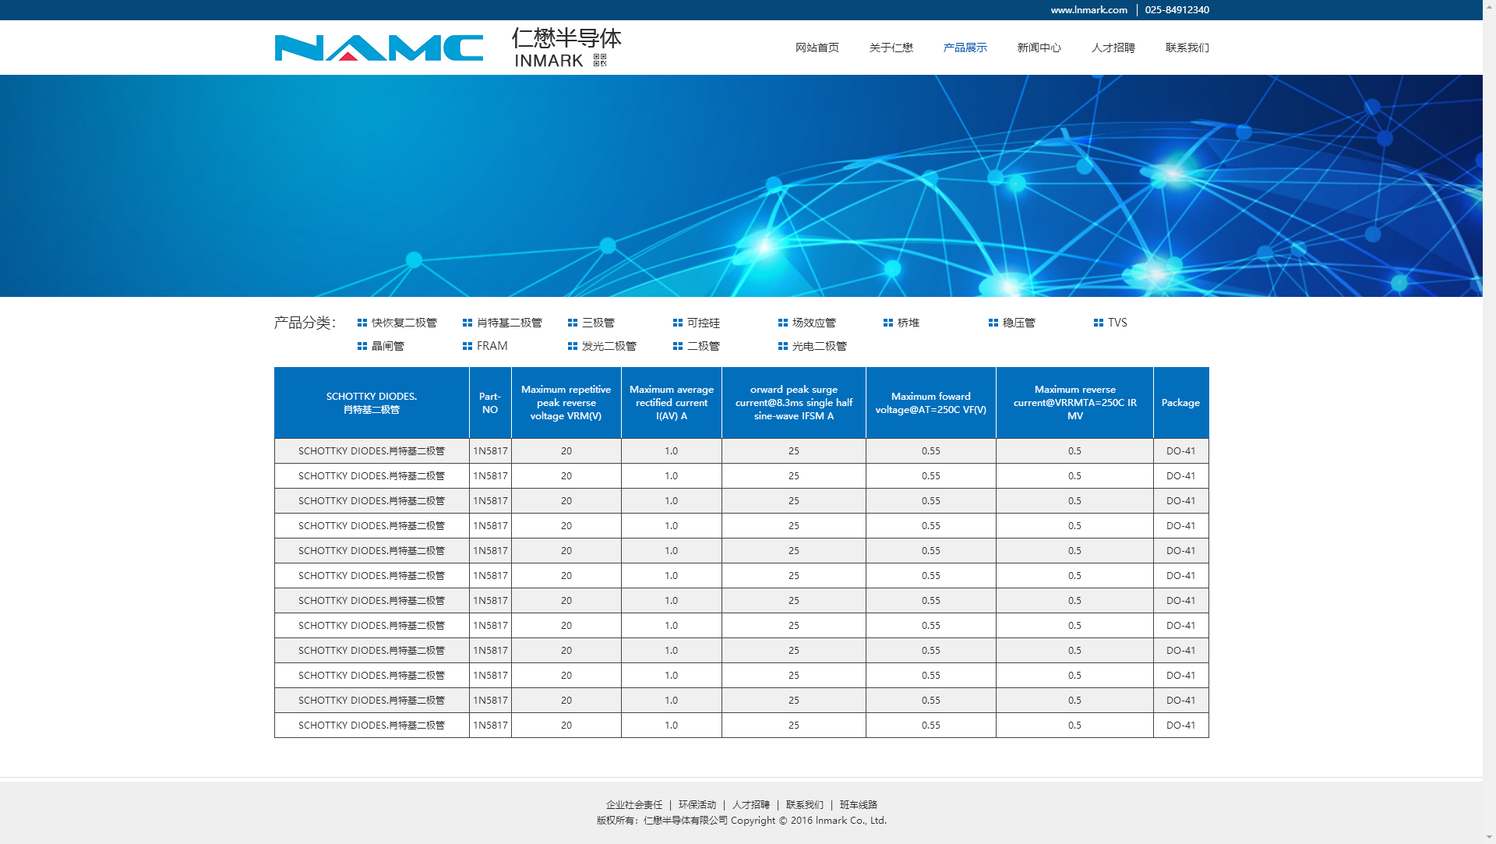Open the 发光二极管 category link

point(609,346)
